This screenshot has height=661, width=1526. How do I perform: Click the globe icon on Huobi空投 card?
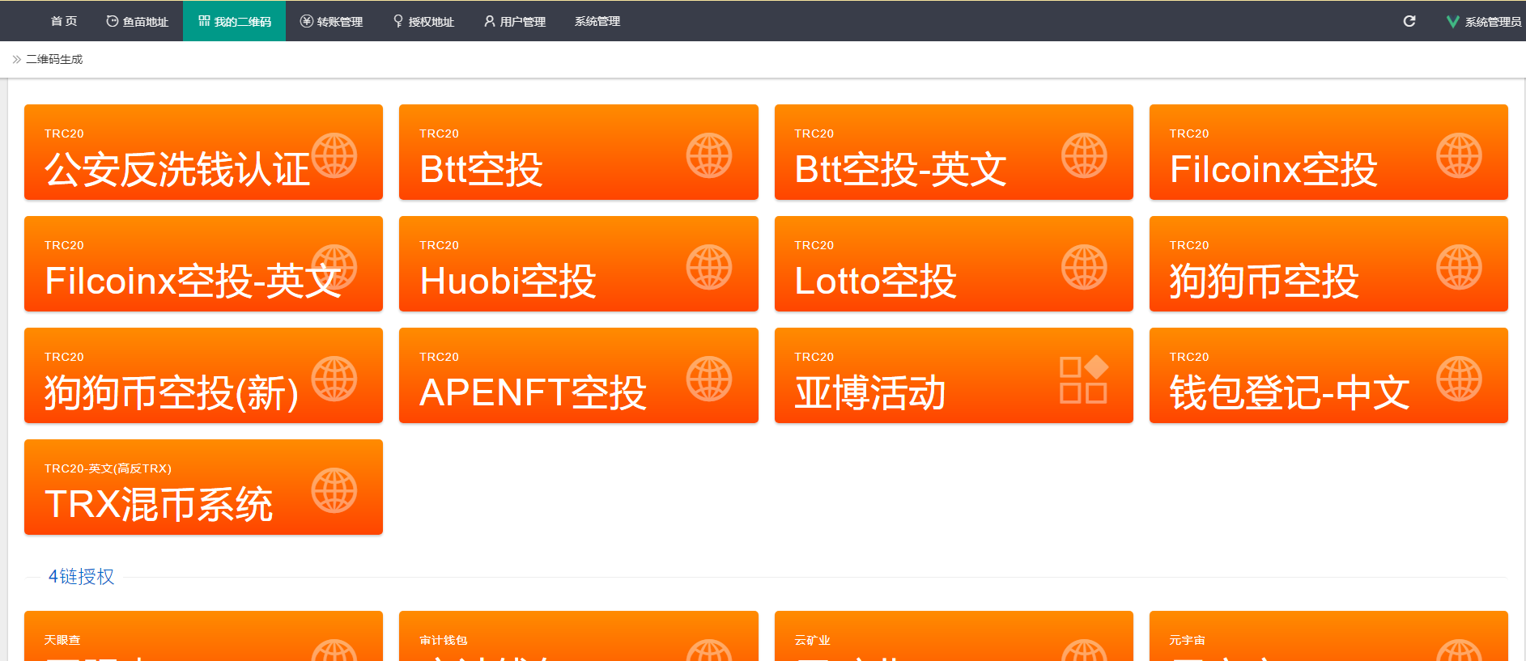pos(709,267)
